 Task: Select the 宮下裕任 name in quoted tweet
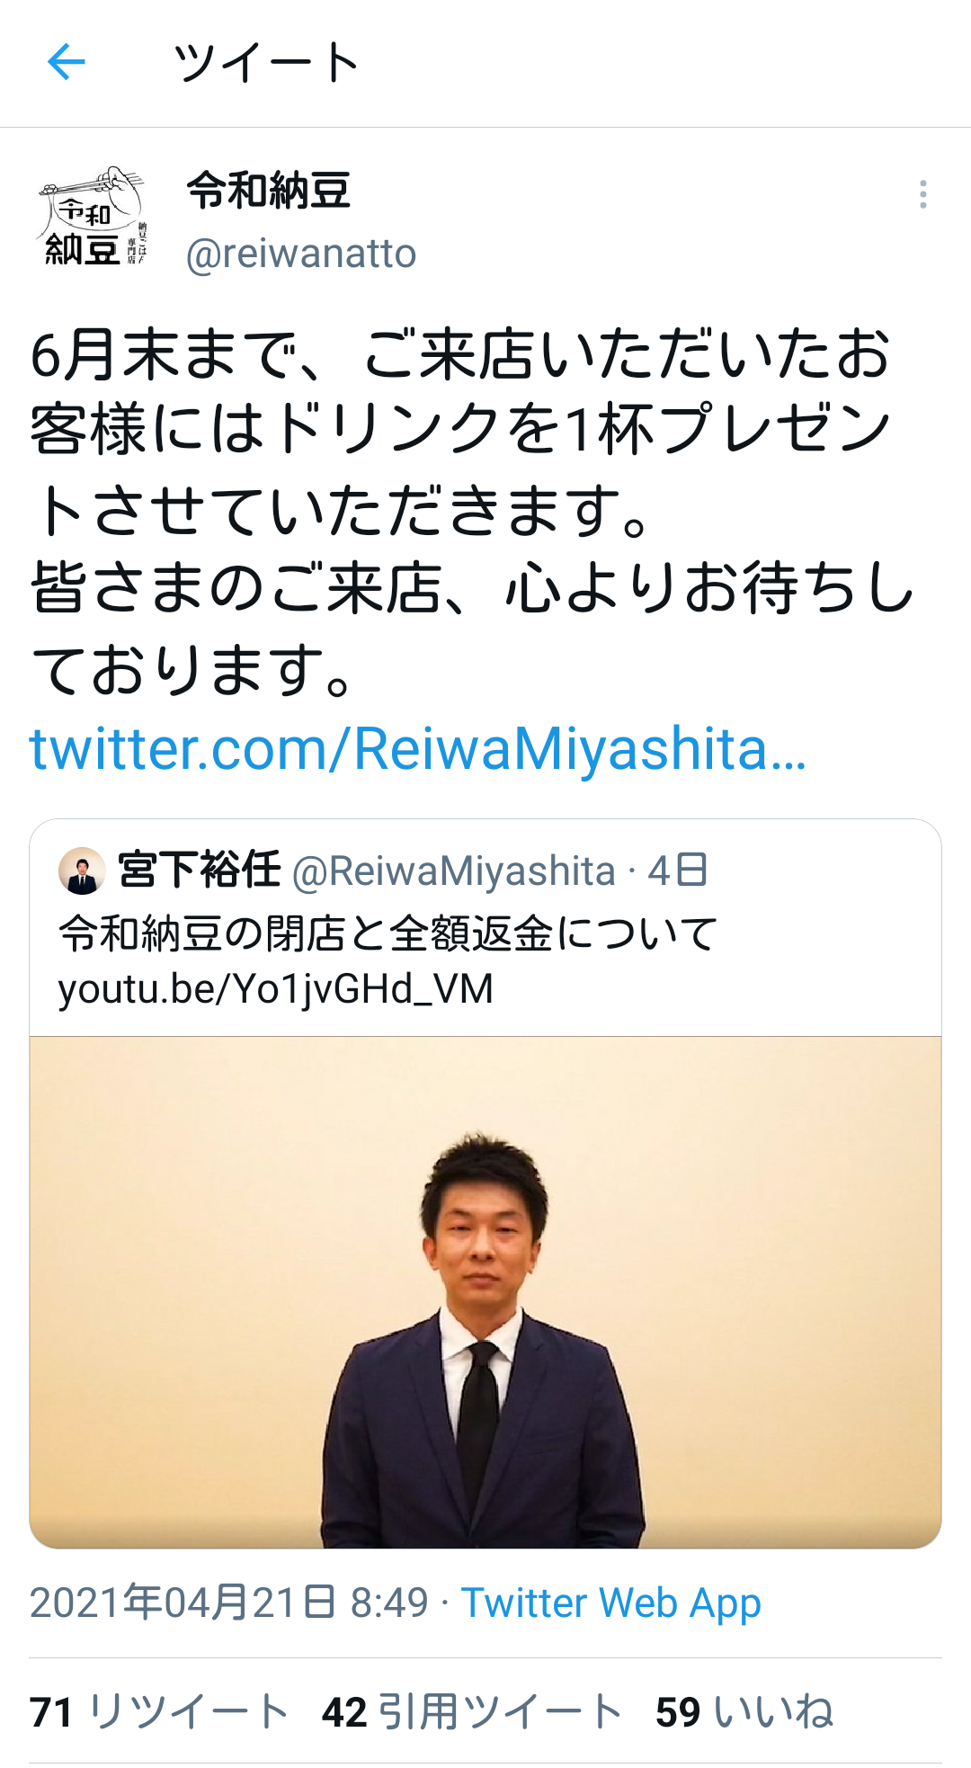click(200, 871)
